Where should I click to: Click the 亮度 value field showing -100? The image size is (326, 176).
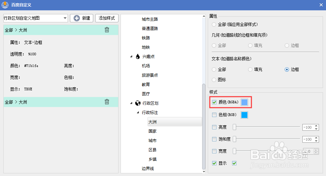pyautogui.click(x=308, y=127)
